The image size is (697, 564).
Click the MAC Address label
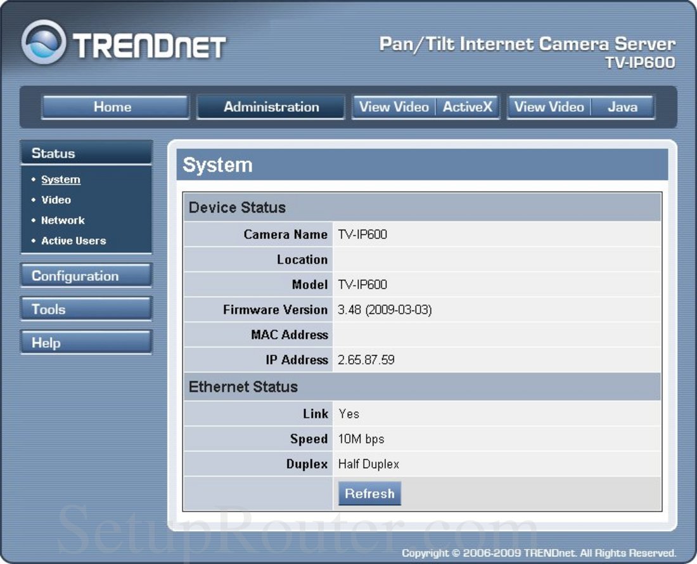pyautogui.click(x=290, y=335)
